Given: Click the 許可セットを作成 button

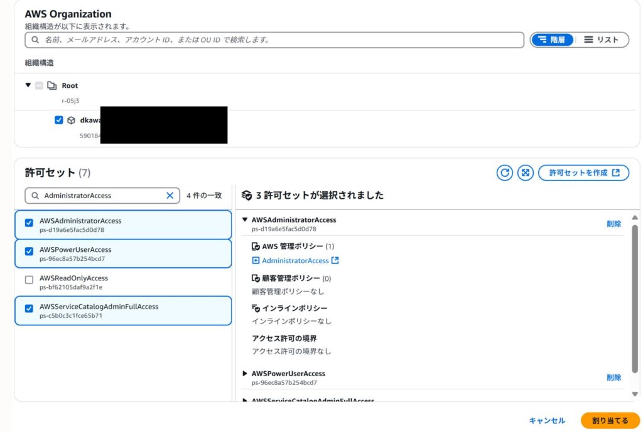Looking at the screenshot, I should tap(583, 173).
